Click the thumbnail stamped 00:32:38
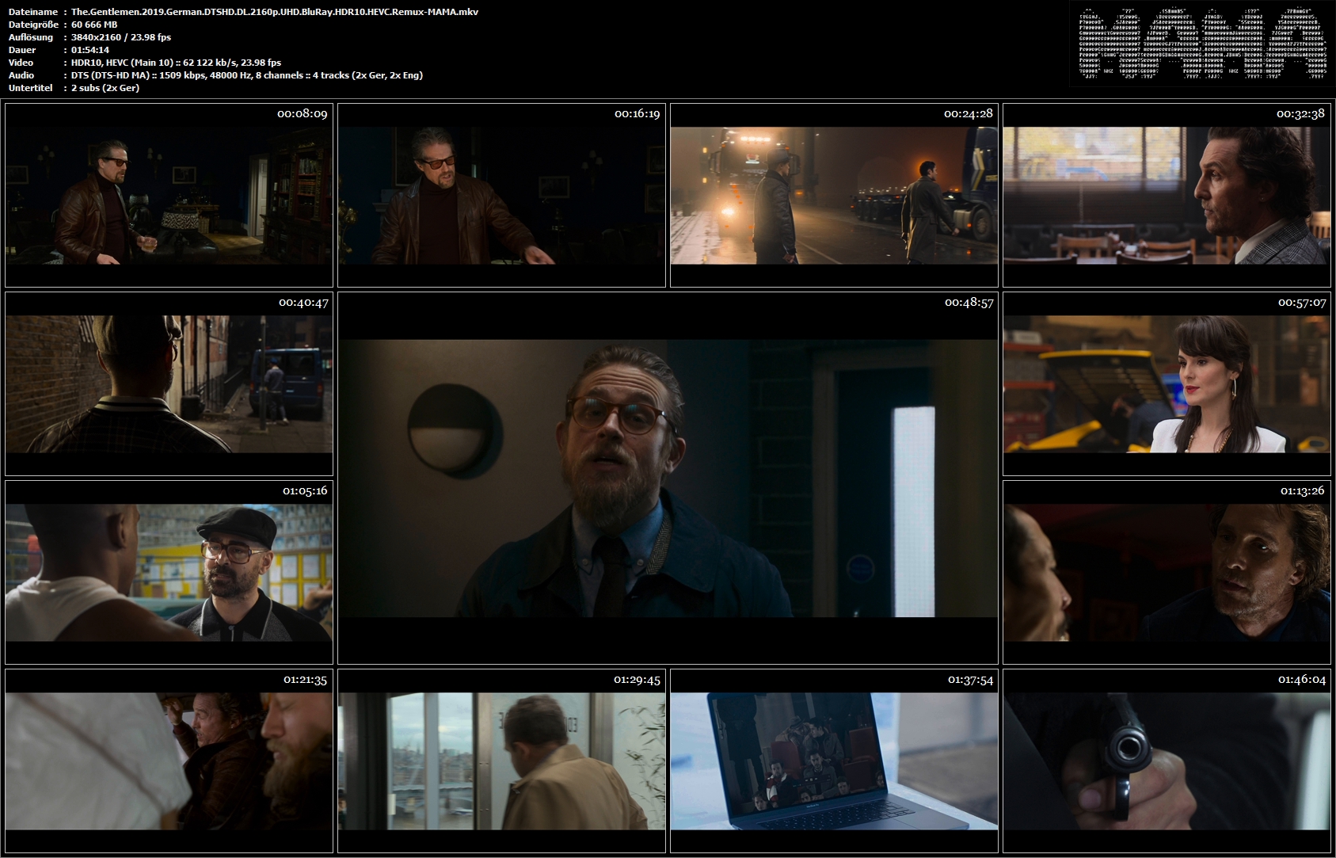 1167,195
